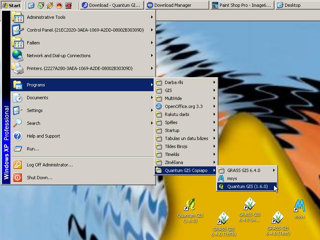Choose Shut Down...

pos(83,178)
